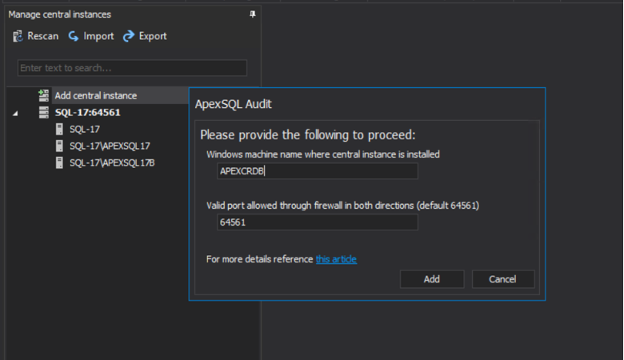Click the pin icon of Manage central instances
This screenshot has width=624, height=360.
click(x=252, y=14)
